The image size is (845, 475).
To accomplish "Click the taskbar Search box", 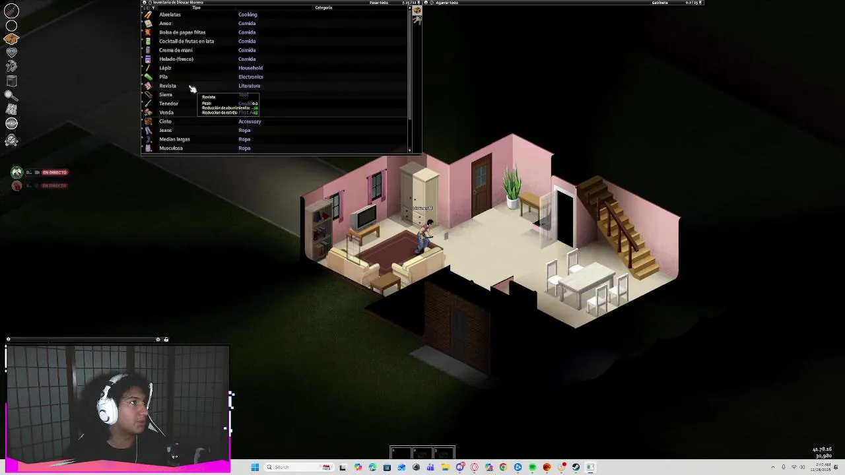I will coord(299,467).
